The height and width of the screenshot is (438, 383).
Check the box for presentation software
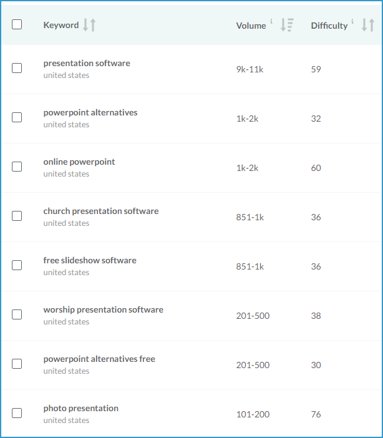pyautogui.click(x=17, y=68)
